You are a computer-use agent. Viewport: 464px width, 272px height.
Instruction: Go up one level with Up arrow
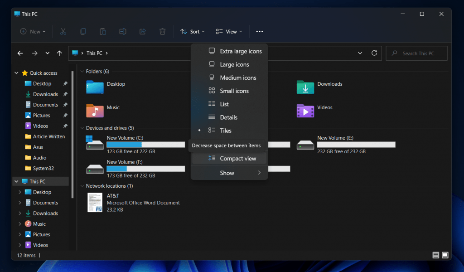[59, 53]
